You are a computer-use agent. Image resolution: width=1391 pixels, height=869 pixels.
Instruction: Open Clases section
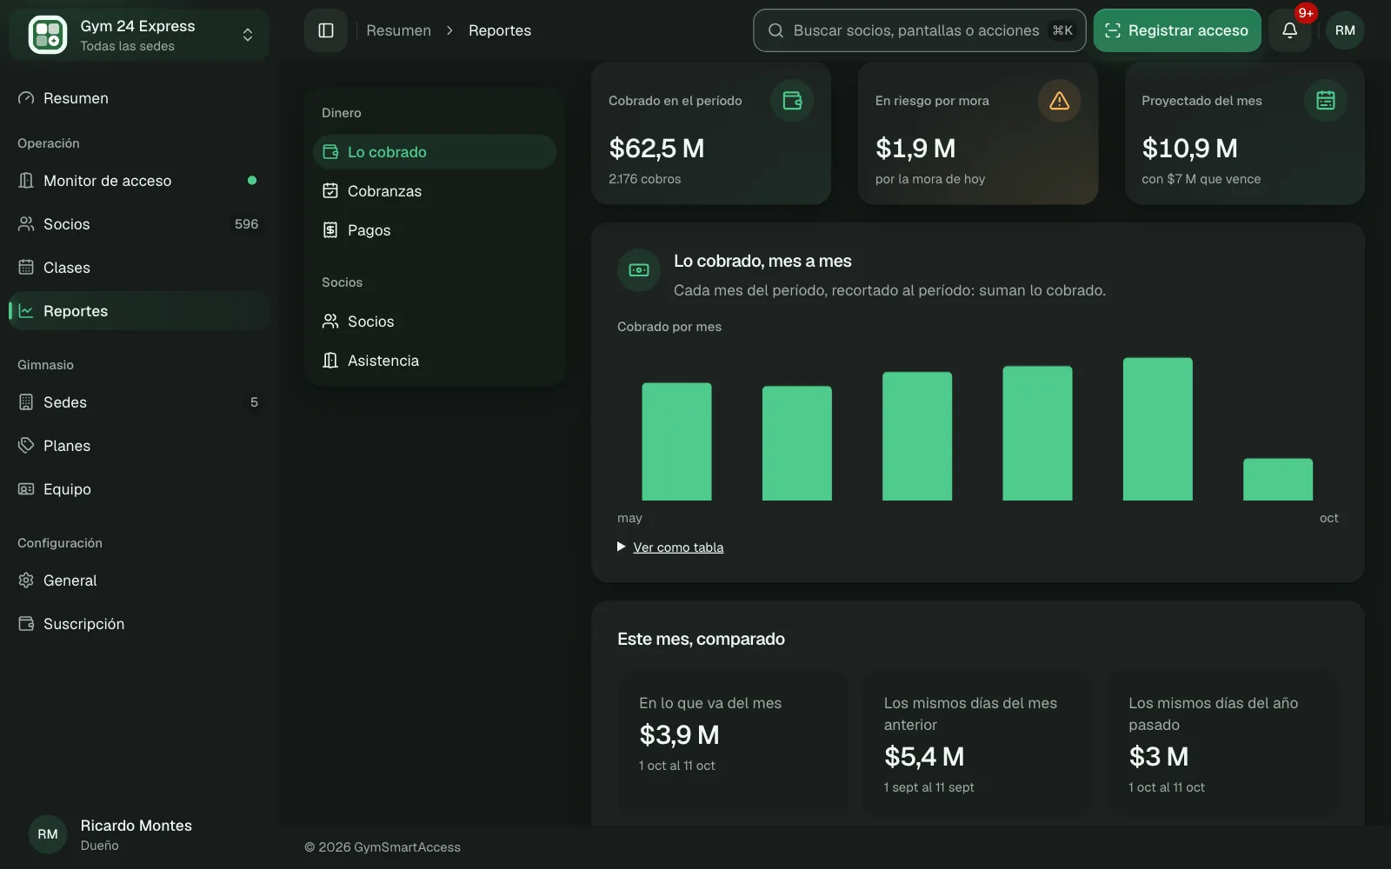click(139, 268)
